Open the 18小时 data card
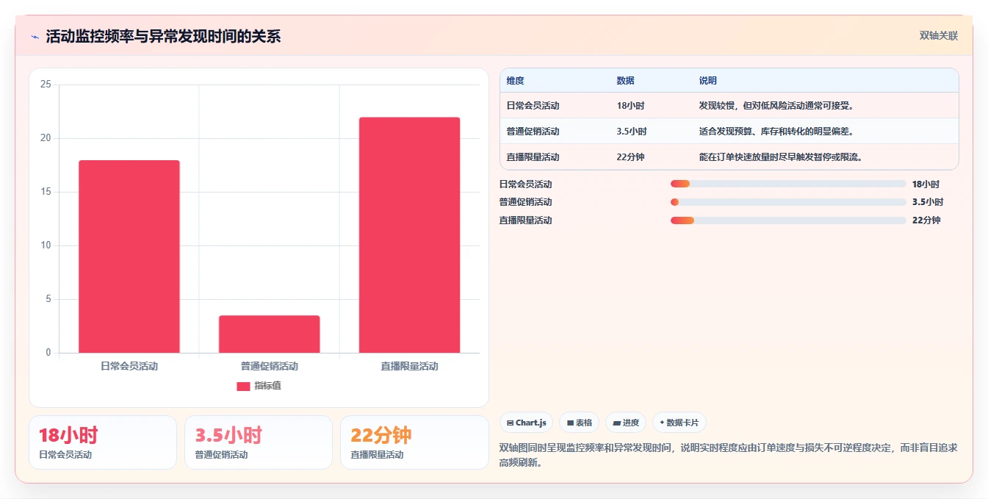 (103, 442)
